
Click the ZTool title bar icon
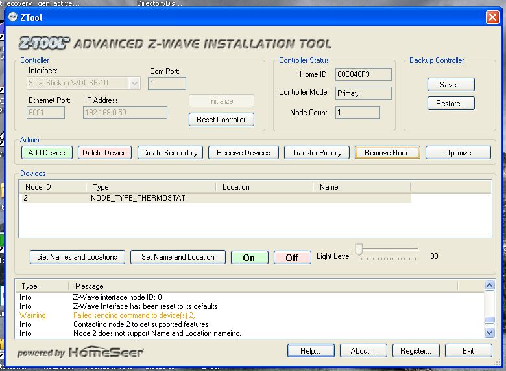(x=12, y=17)
